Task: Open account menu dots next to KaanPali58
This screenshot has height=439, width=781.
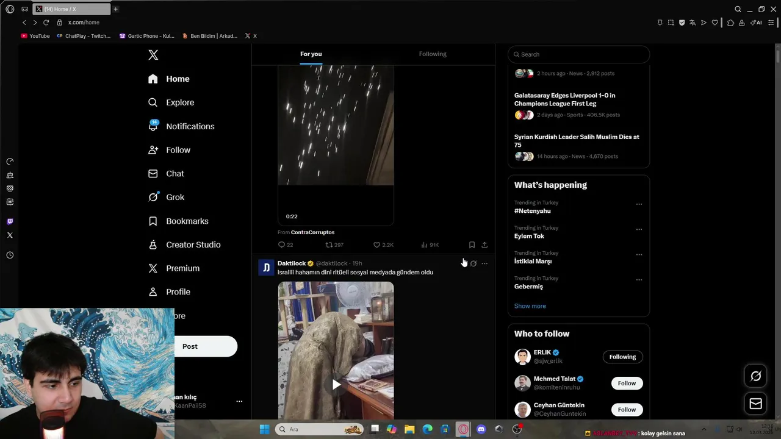Action: point(239,401)
